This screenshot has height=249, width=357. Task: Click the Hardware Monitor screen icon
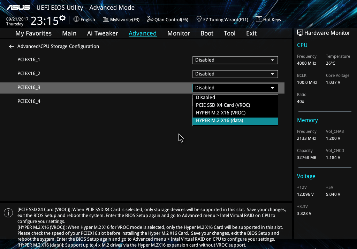(300, 33)
